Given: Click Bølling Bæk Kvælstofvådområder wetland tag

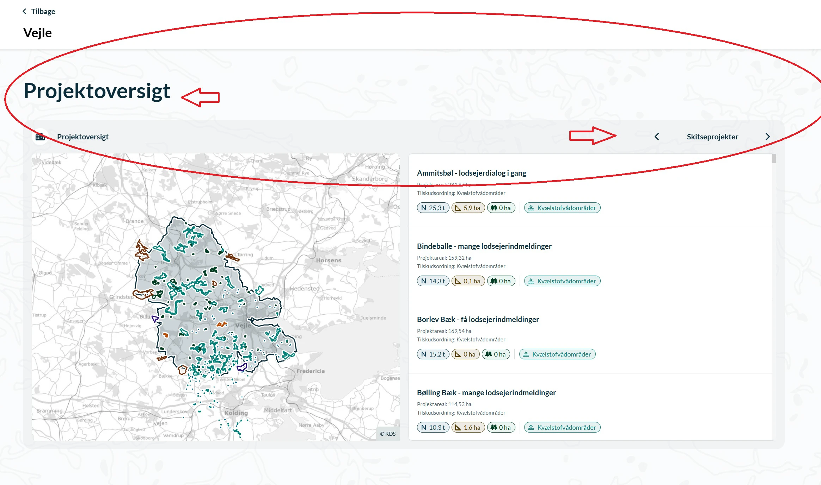Looking at the screenshot, I should click(x=562, y=427).
